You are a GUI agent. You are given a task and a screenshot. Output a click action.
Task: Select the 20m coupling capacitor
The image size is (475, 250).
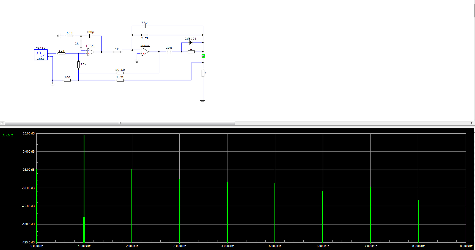coord(169,52)
